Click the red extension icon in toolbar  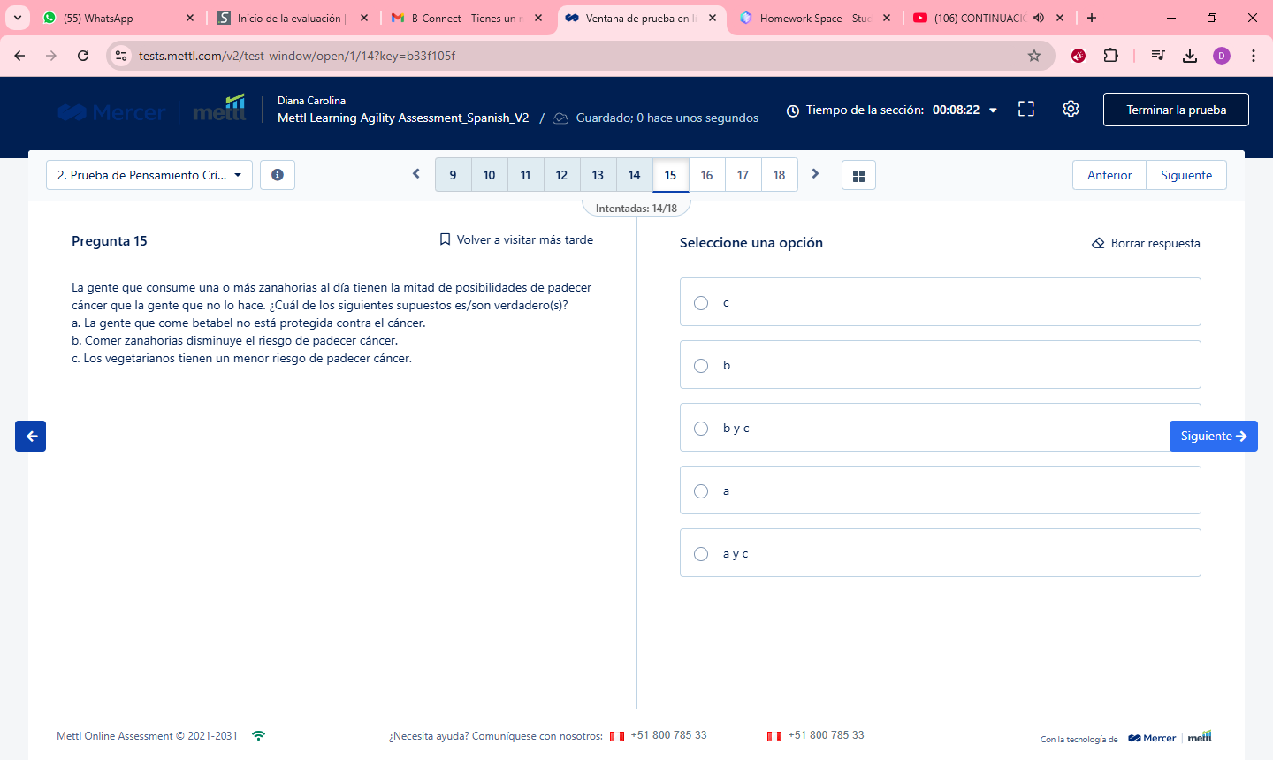[1079, 56]
